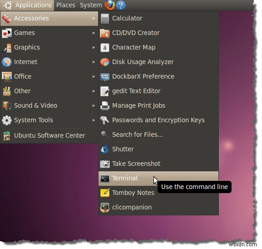The image size is (262, 249).
Task: Choose the clicompanion label
Action: pos(132,208)
